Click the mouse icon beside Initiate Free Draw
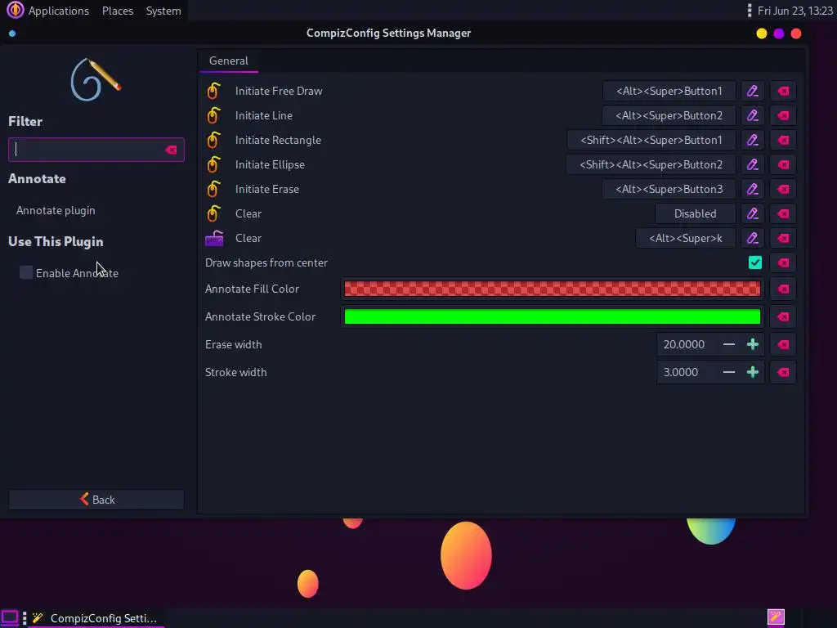The image size is (837, 628). tap(213, 91)
